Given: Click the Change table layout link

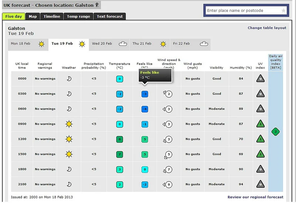Looking at the screenshot, I should pyautogui.click(x=267, y=28).
